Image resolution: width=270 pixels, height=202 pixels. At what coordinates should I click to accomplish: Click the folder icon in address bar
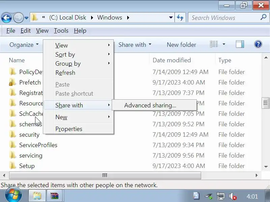coord(34,18)
